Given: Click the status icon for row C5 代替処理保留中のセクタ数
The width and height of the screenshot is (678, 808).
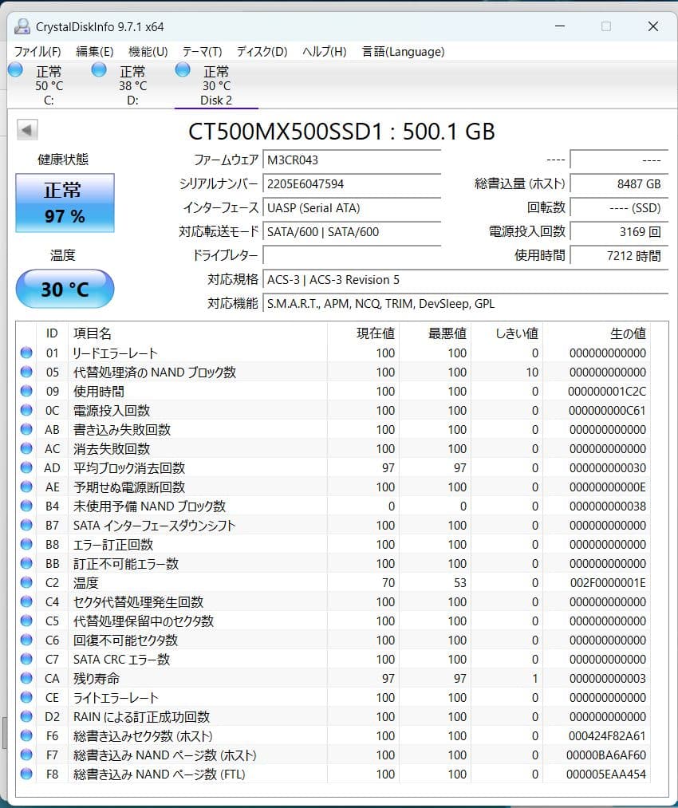Looking at the screenshot, I should tap(26, 621).
